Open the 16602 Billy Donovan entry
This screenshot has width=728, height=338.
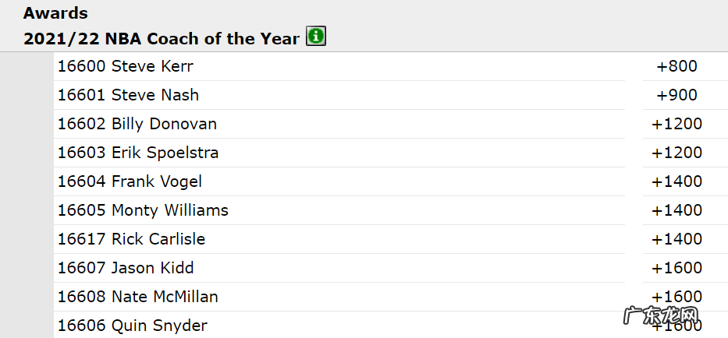(137, 124)
